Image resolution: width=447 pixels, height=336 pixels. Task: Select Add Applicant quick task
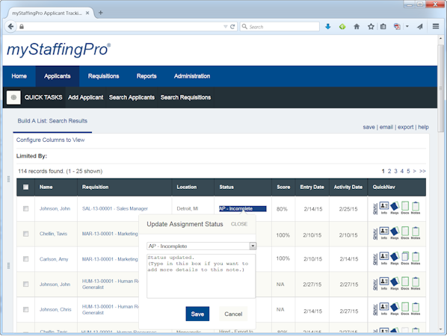coord(85,97)
